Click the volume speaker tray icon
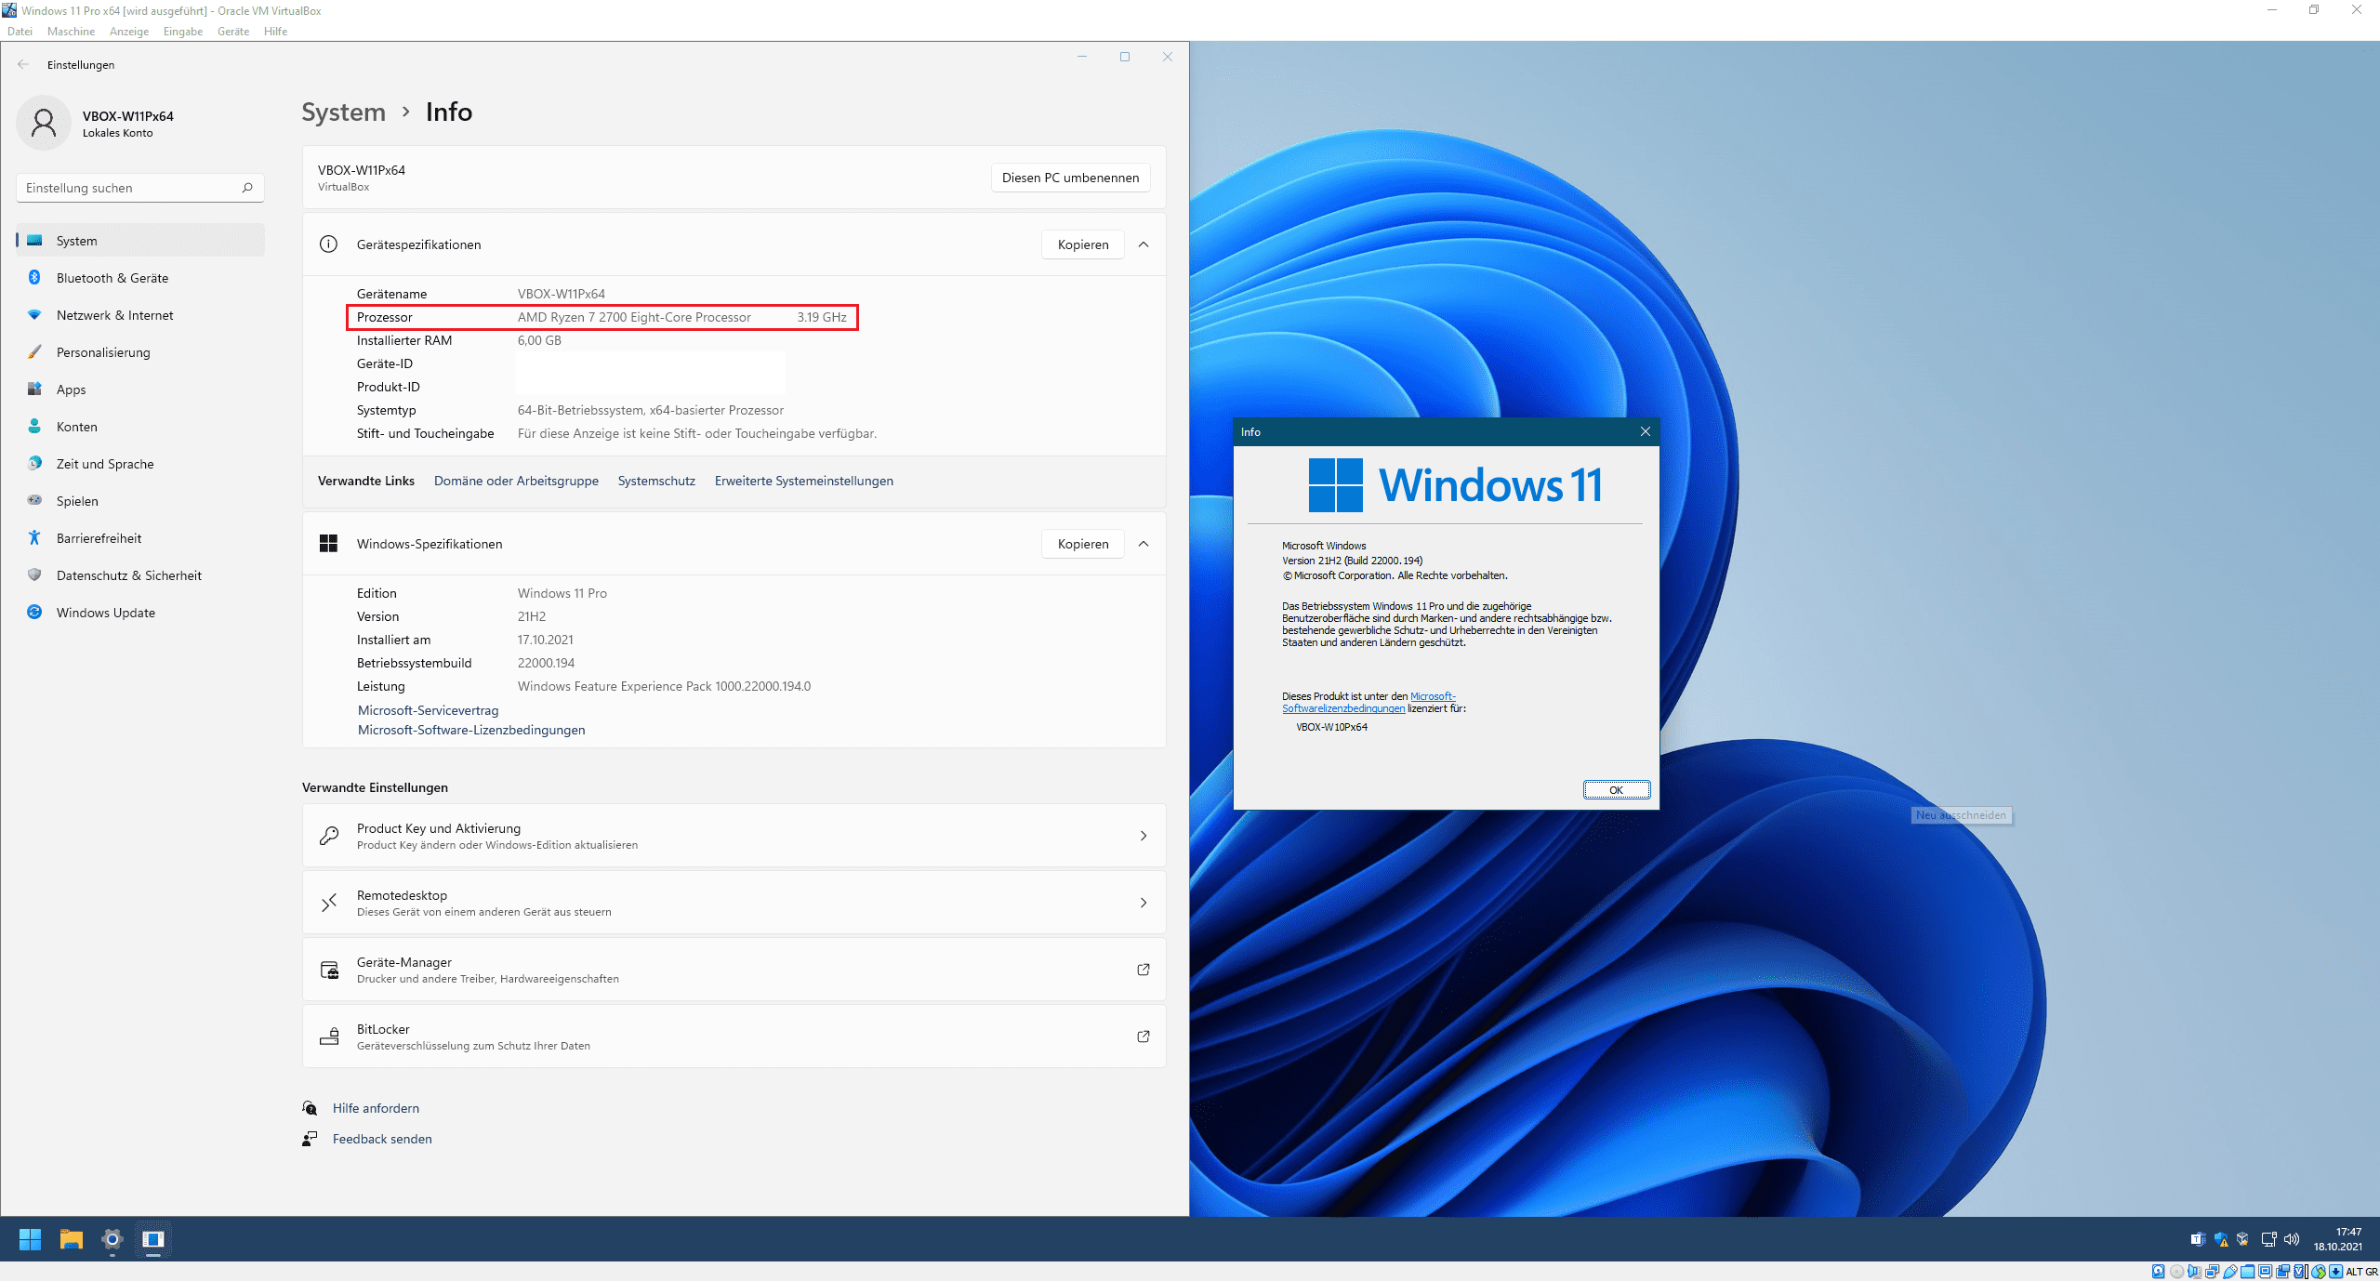 point(2292,1239)
